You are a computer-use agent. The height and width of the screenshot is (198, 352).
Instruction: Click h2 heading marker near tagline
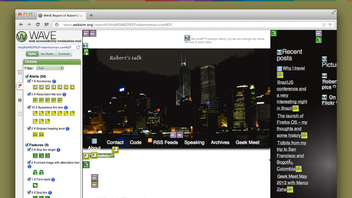pos(187,38)
